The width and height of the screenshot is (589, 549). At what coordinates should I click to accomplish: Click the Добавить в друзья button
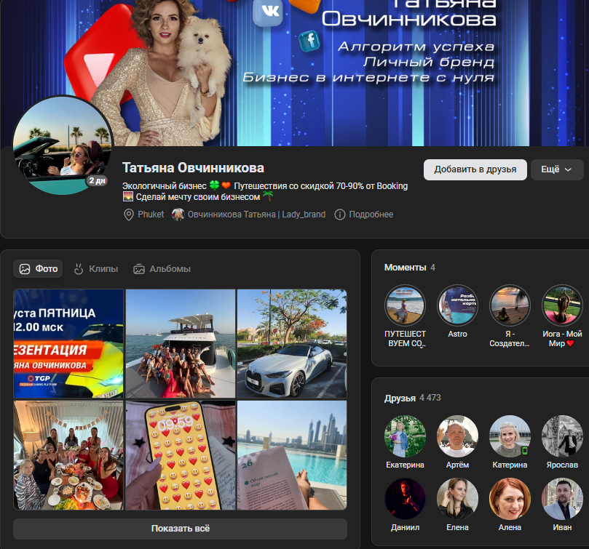(x=475, y=169)
